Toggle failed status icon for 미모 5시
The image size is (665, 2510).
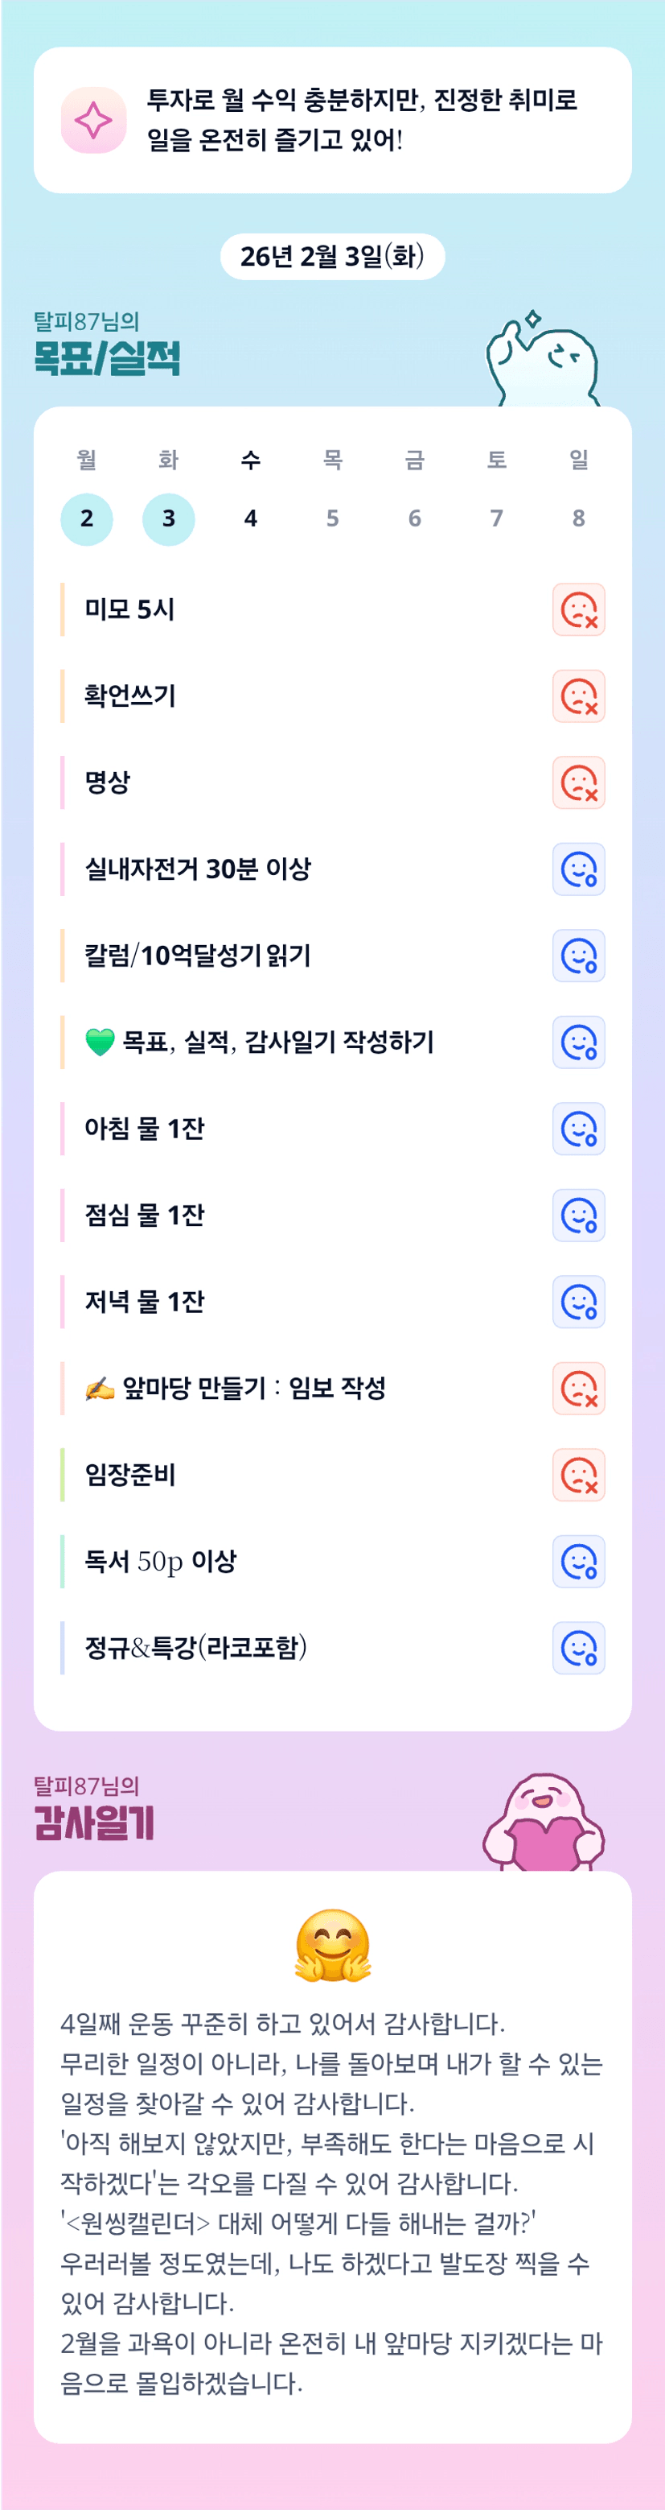pyautogui.click(x=578, y=609)
